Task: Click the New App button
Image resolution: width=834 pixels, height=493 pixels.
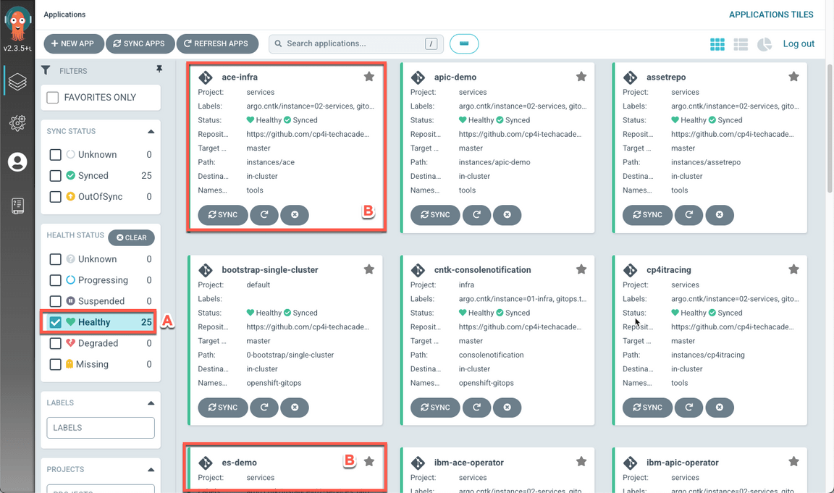Action: coord(73,44)
